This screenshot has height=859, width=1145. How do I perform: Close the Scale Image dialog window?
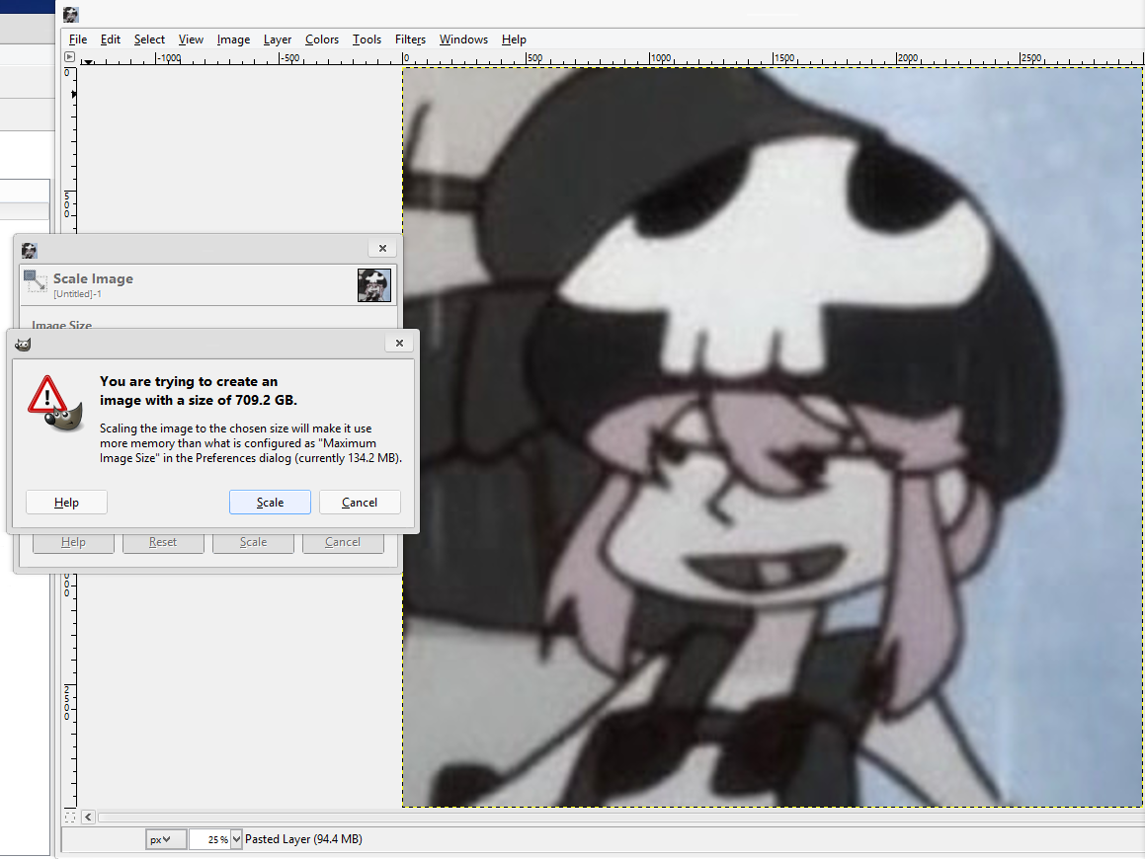tap(382, 248)
